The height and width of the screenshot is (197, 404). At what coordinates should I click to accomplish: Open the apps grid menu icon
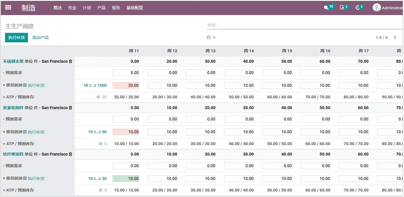[8, 7]
